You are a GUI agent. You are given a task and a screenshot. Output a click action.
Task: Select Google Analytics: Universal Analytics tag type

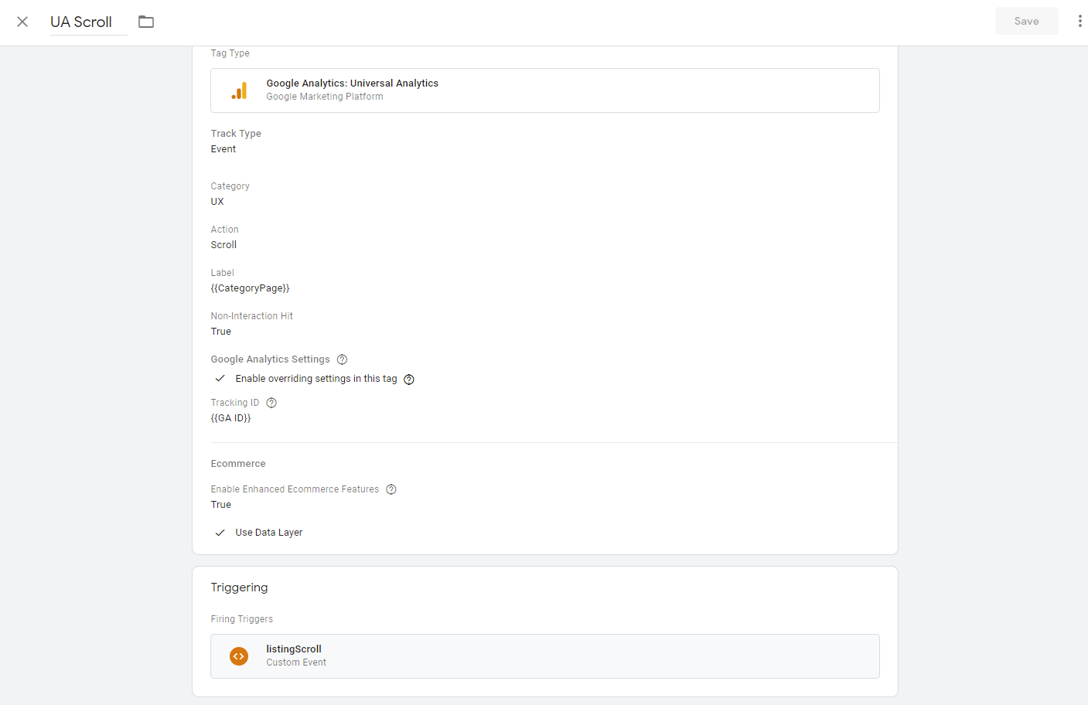click(x=544, y=90)
